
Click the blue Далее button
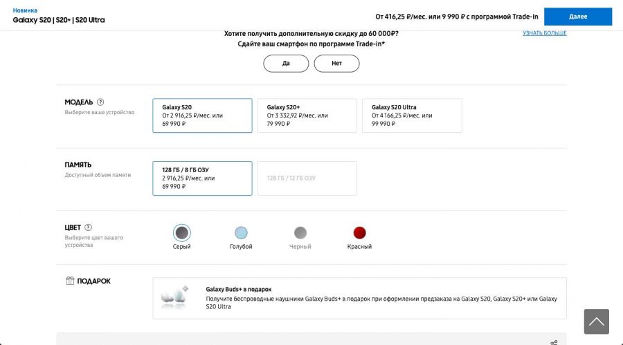(x=578, y=17)
